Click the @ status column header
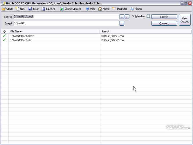Screen dimensions: 193x145 [4, 31]
